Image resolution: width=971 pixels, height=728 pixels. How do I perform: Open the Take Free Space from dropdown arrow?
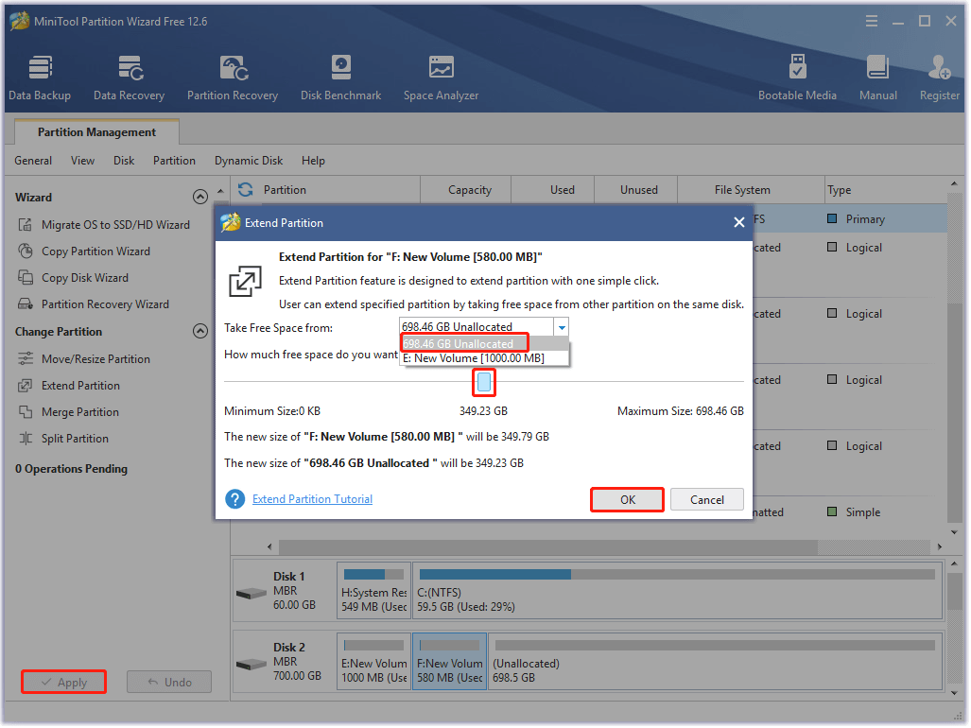562,327
